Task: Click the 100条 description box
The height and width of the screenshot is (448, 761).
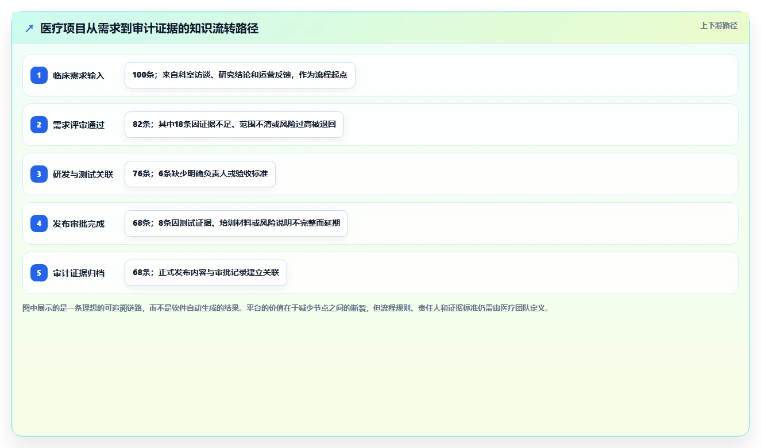Action: (x=240, y=75)
